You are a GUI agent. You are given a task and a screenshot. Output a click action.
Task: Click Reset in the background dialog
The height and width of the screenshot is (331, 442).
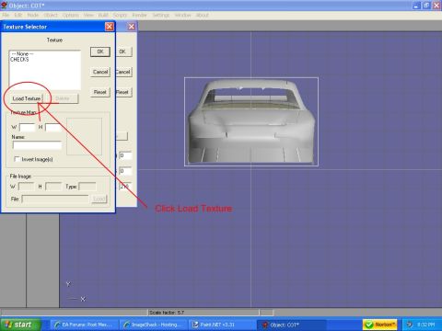coord(123,92)
